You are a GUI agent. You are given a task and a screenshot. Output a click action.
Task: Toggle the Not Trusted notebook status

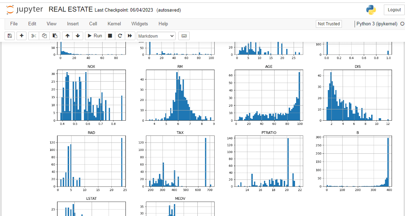point(329,24)
